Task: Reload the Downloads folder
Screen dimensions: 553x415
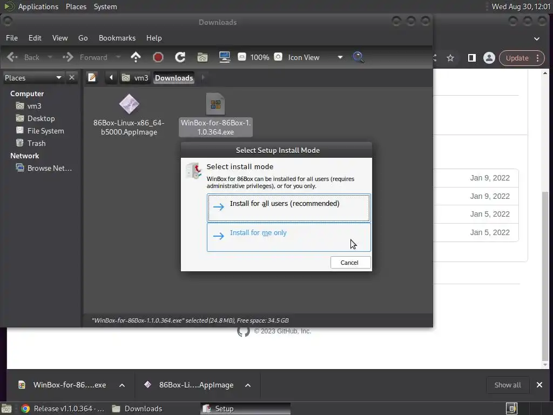Action: (180, 57)
